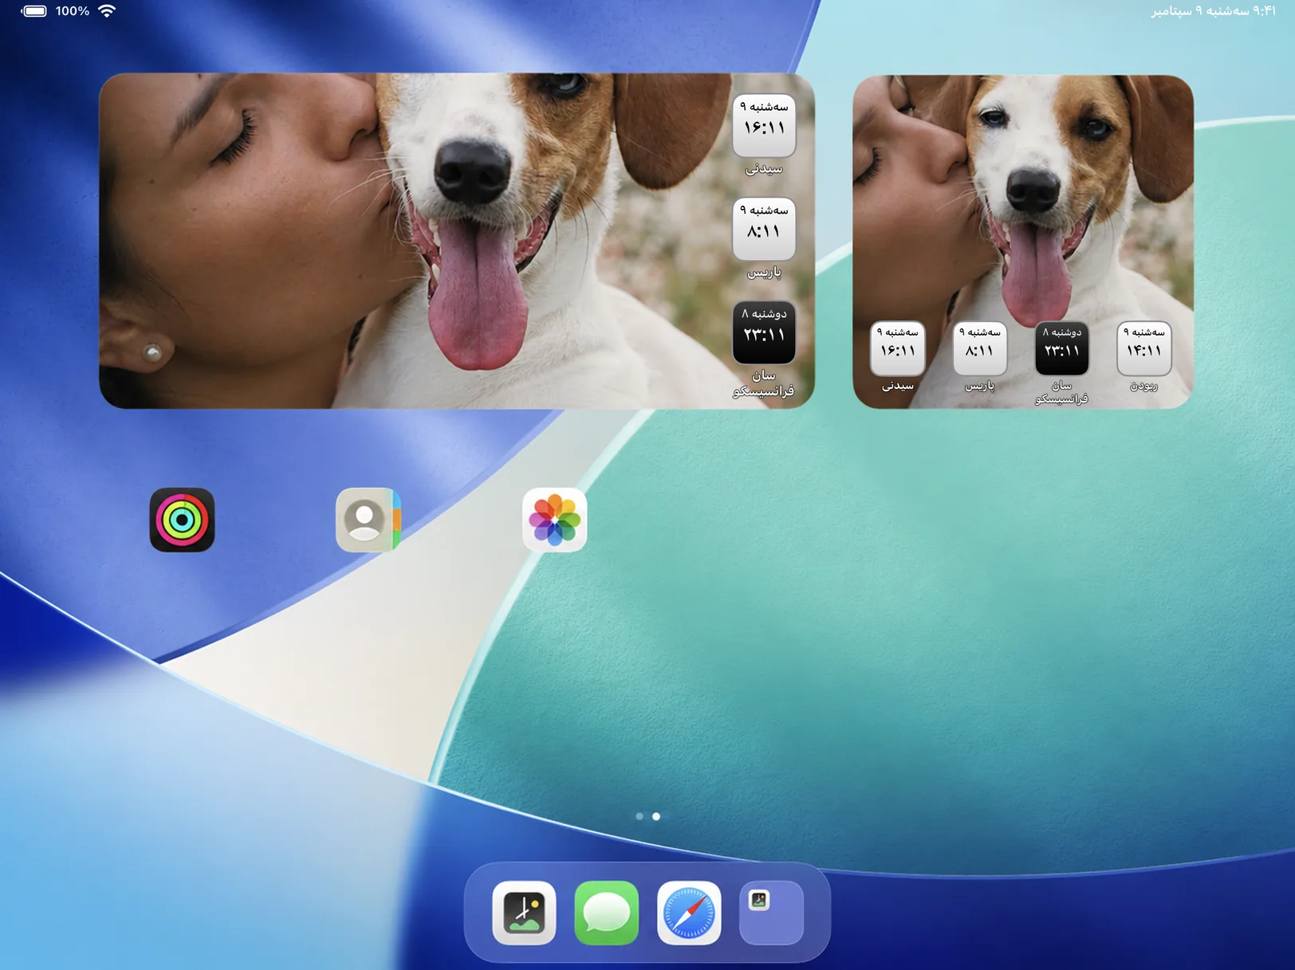Open the App Library folder in dock
This screenshot has width=1295, height=970.
772,913
